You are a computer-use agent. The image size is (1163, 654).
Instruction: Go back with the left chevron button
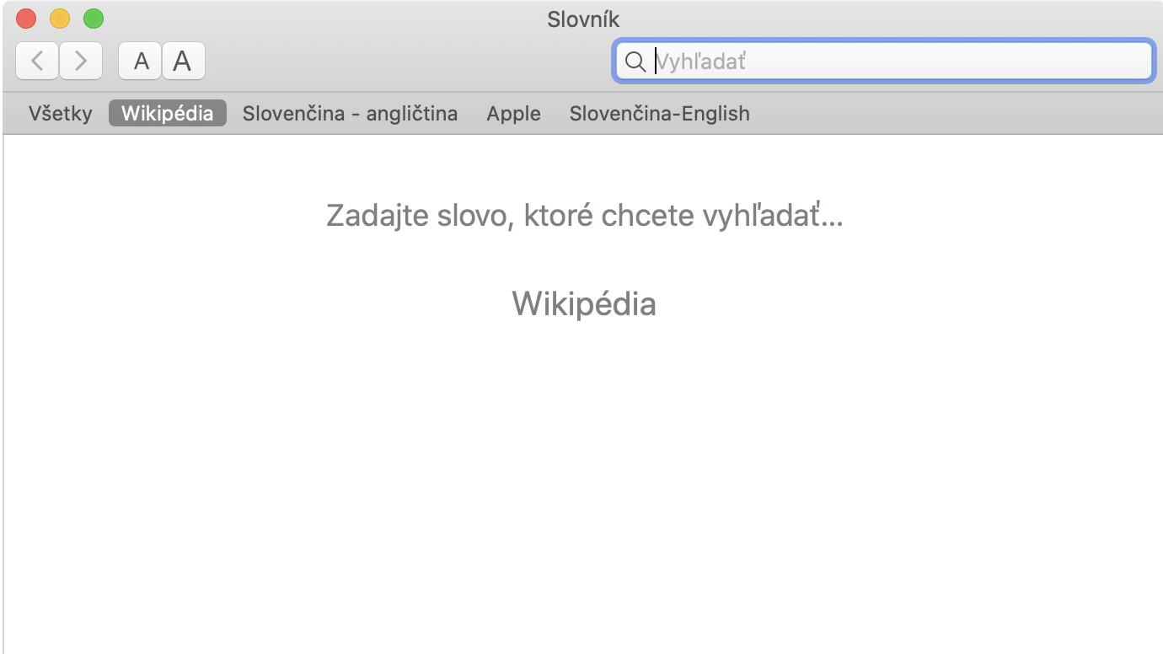click(x=37, y=61)
